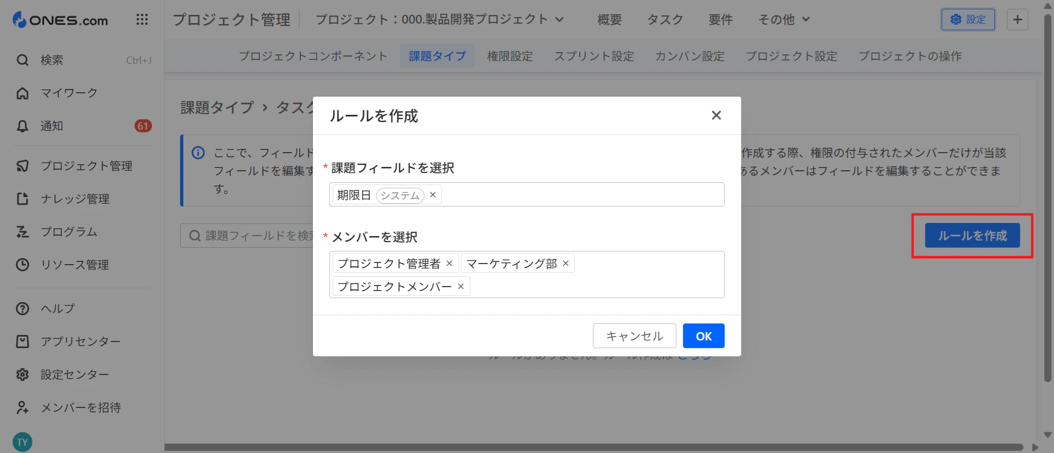This screenshot has height=453, width=1054.
Task: Click the 61 notification badge
Action: coord(143,126)
